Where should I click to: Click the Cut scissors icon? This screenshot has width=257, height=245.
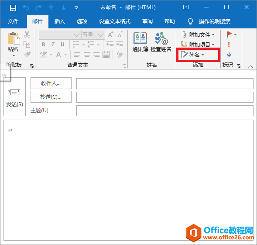[27, 35]
